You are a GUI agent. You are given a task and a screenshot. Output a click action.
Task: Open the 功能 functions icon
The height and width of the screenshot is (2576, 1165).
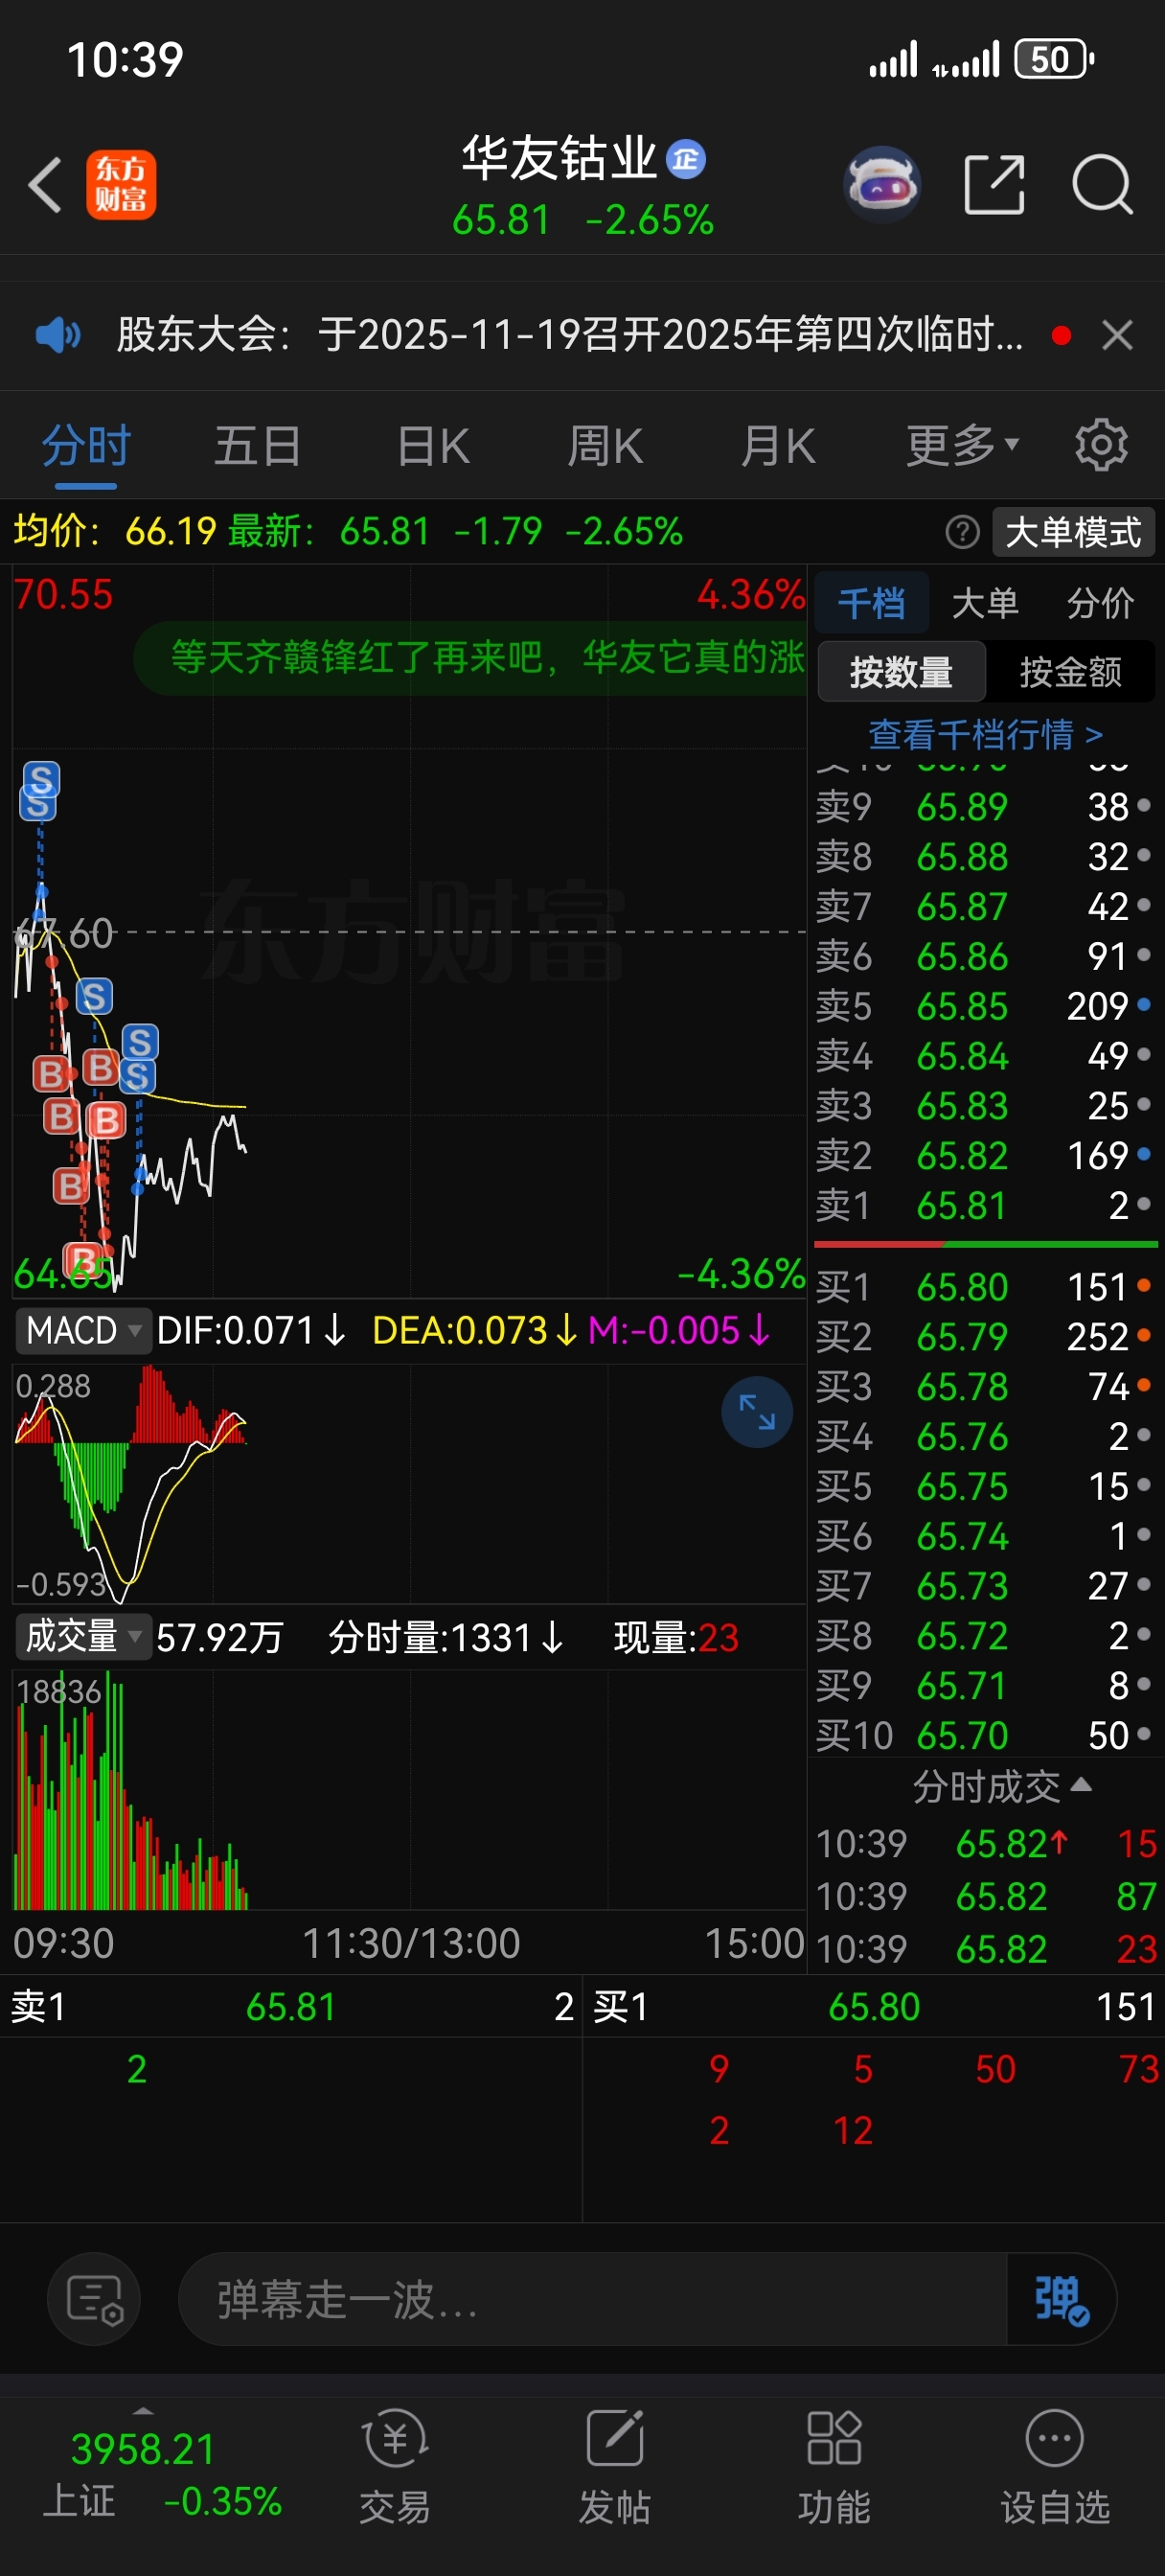coord(834,2465)
